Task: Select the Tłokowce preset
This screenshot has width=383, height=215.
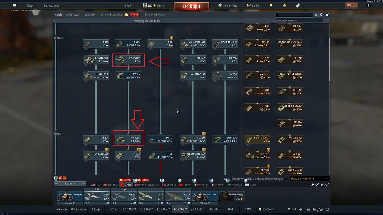Action: tap(61, 209)
